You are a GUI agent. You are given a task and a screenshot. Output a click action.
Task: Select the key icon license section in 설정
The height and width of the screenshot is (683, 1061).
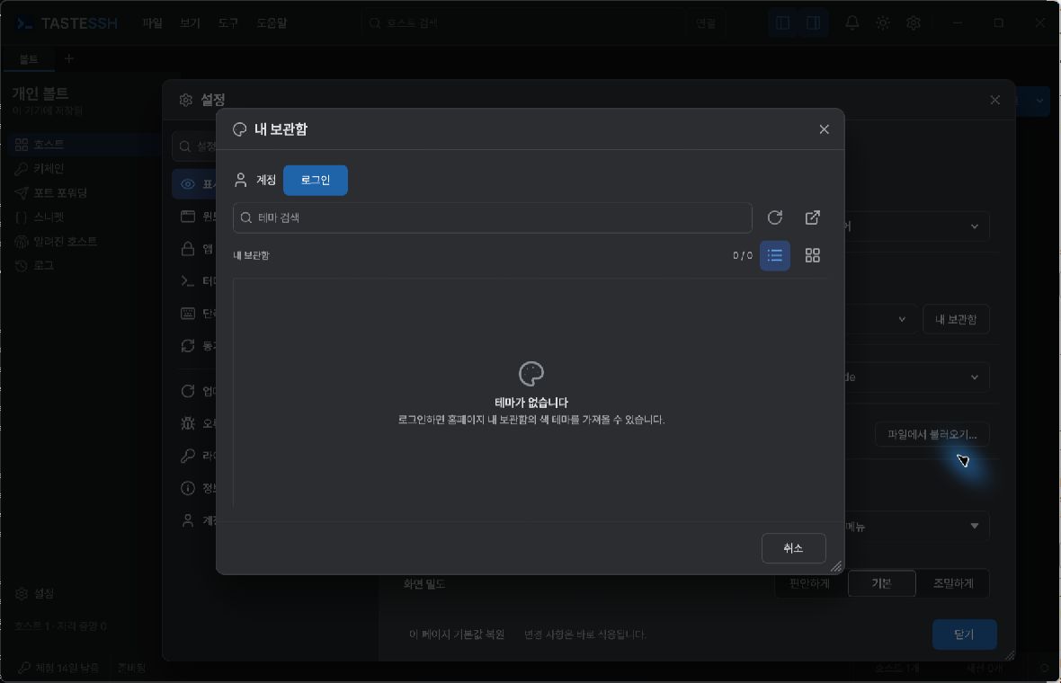pos(188,456)
